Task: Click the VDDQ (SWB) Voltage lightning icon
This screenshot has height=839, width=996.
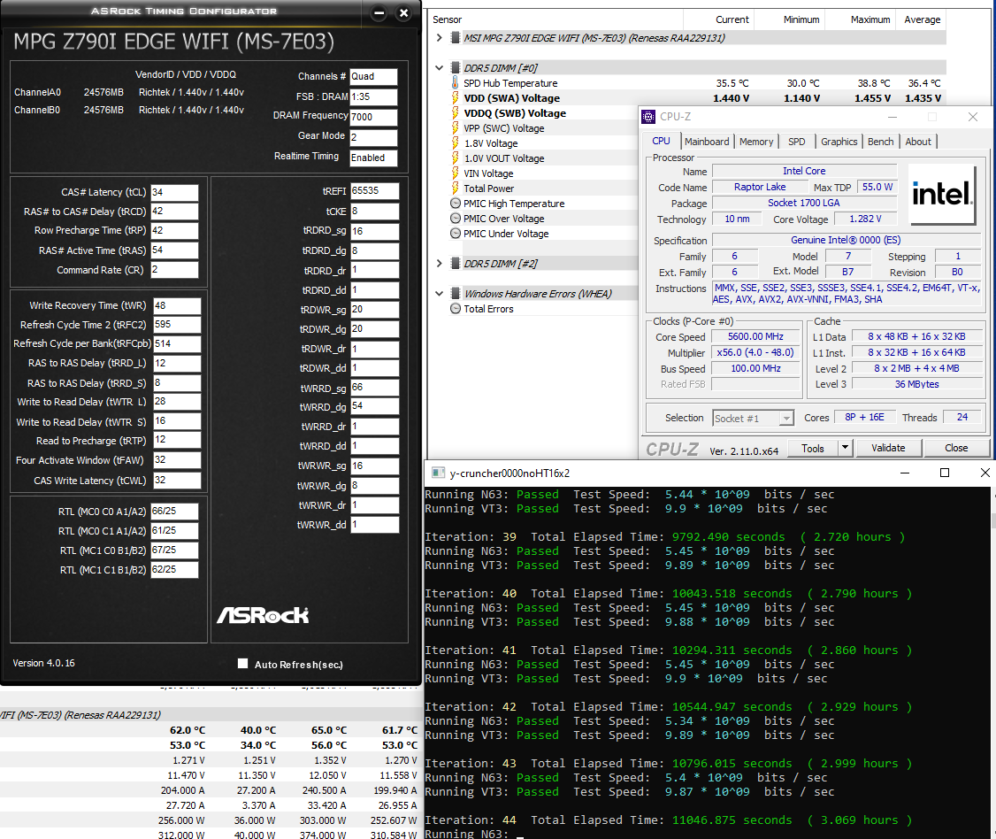Action: point(455,112)
